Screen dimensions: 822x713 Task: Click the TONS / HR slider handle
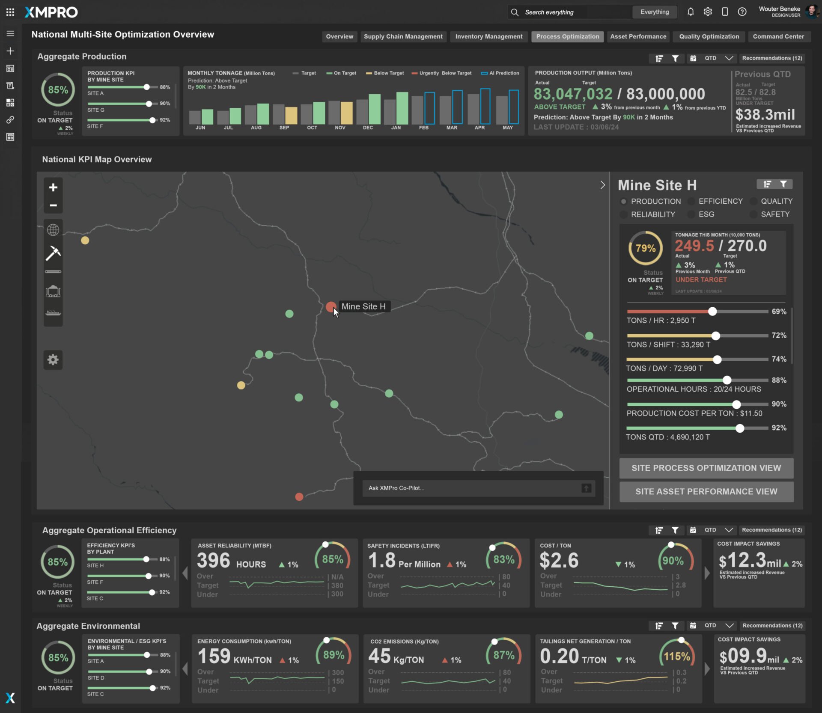pos(712,312)
